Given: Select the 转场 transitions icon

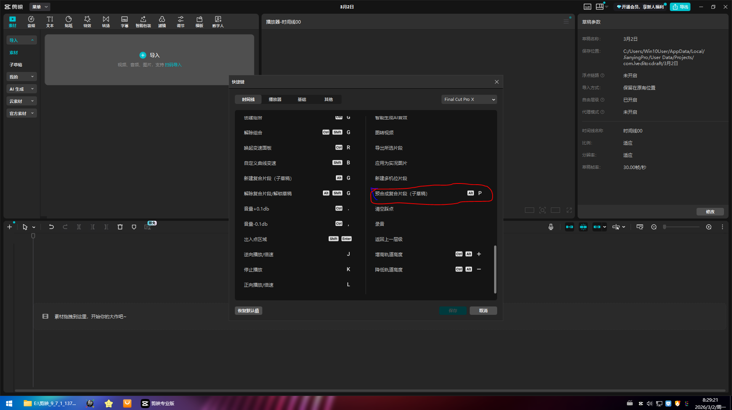Looking at the screenshot, I should [106, 21].
